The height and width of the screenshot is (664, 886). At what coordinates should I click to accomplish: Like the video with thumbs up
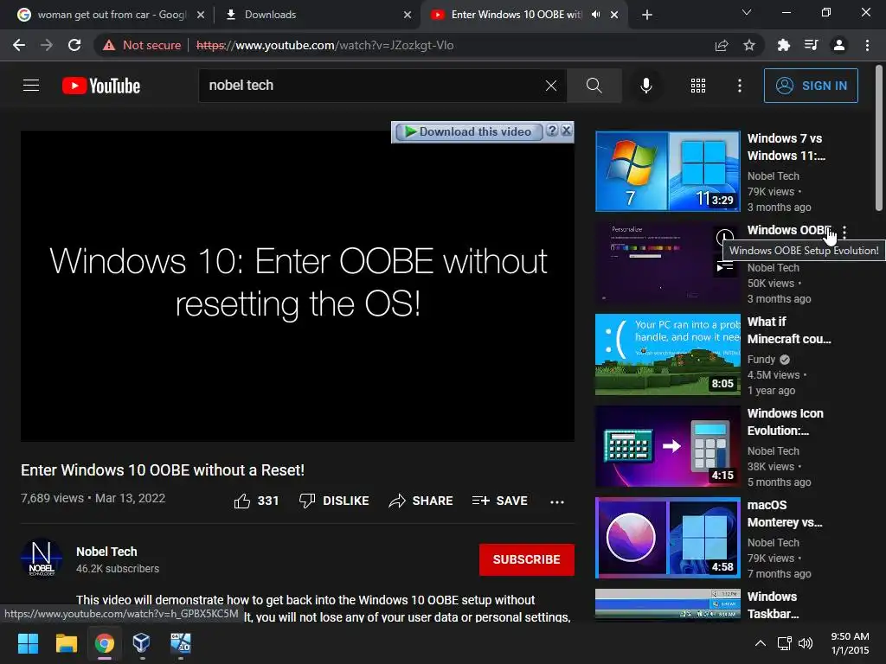tap(256, 501)
